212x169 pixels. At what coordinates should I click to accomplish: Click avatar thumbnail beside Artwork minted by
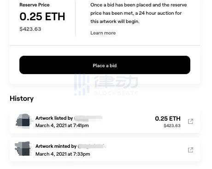[x=23, y=149]
